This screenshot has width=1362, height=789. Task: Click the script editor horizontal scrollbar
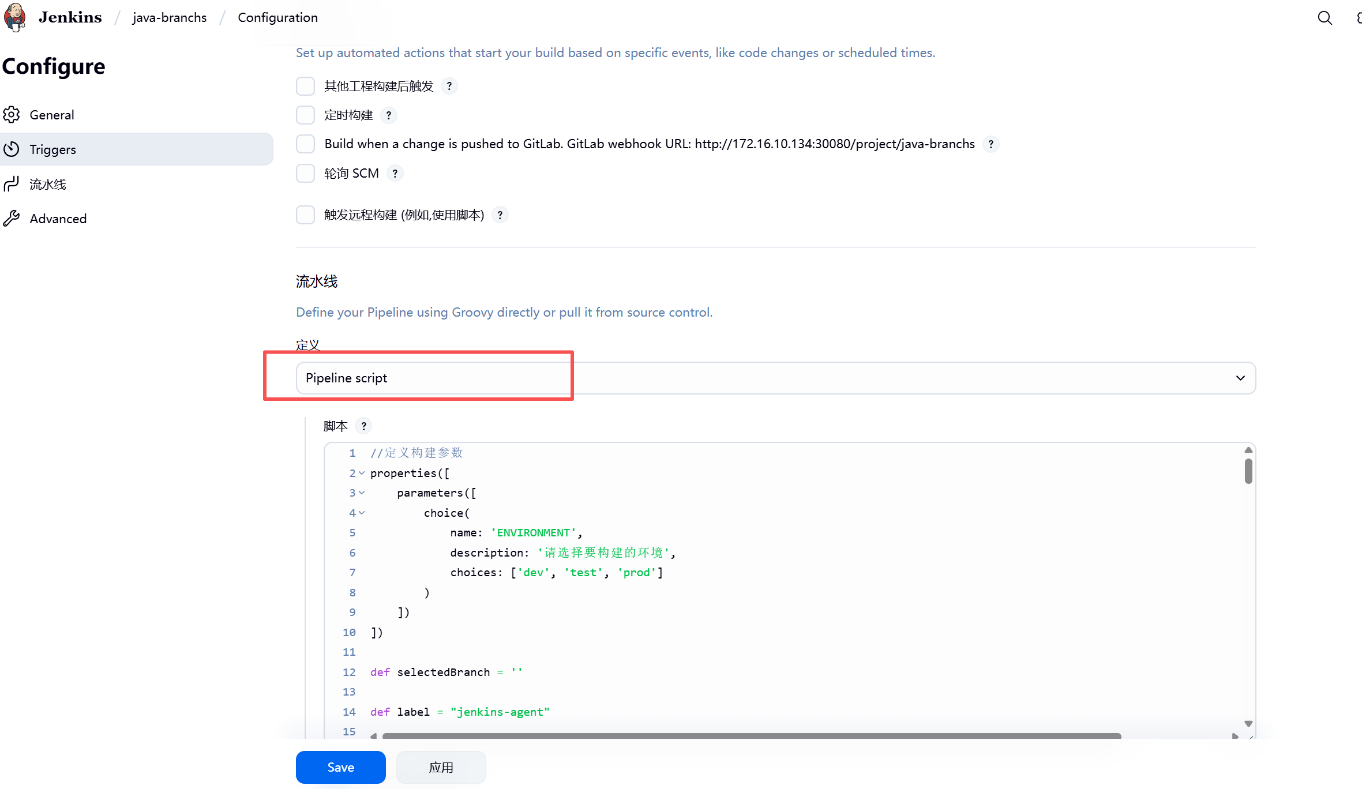751,736
